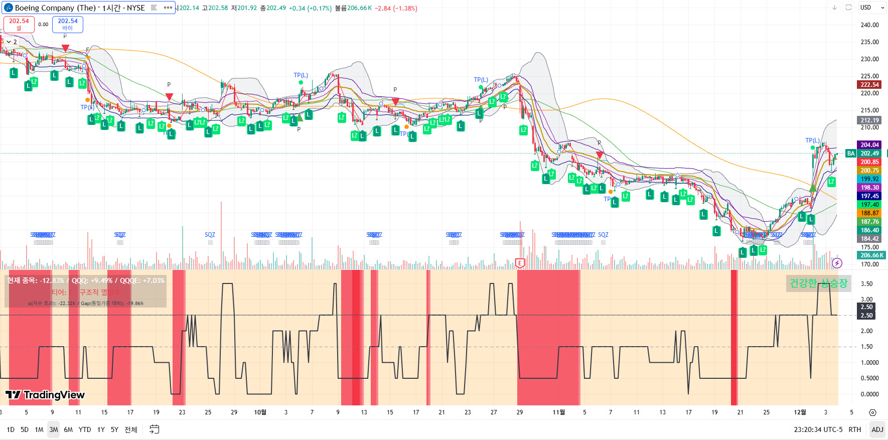Click the red E earnings marker

click(x=520, y=263)
